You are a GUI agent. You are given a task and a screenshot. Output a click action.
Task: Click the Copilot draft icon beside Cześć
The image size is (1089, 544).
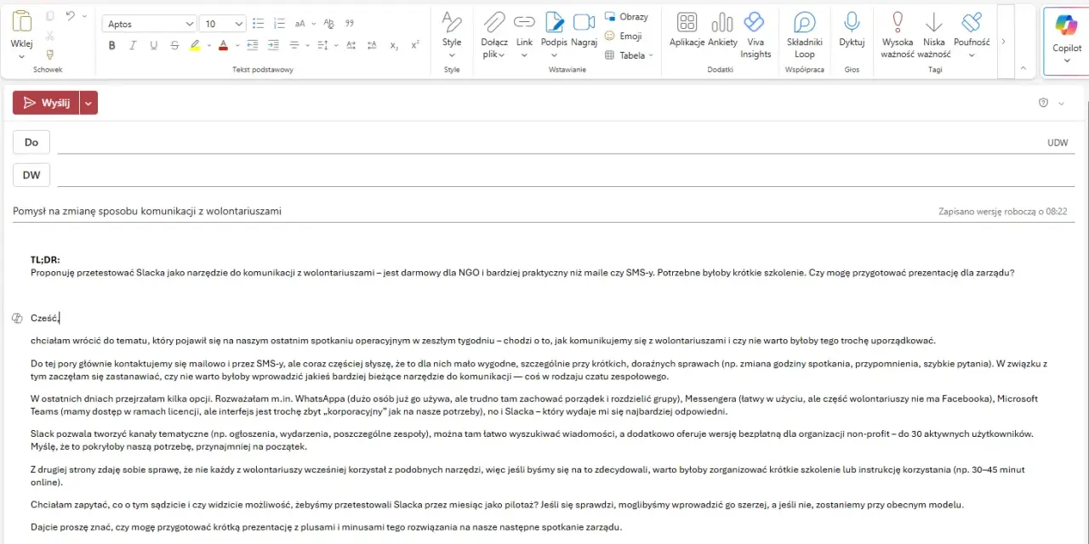(17, 318)
